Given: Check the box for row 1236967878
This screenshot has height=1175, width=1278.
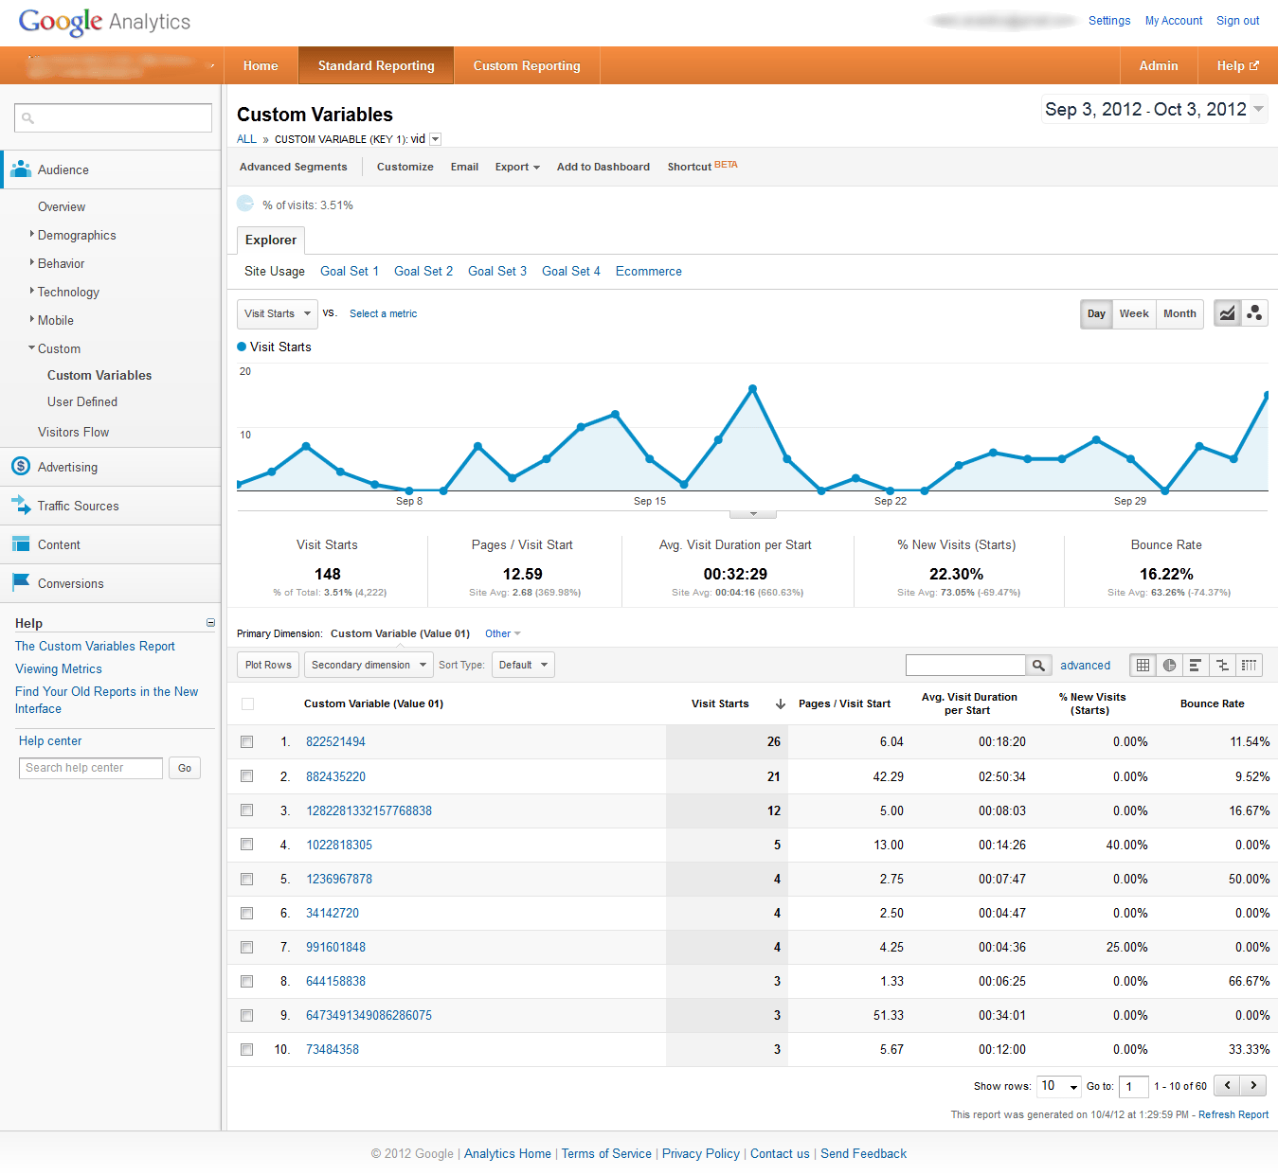Looking at the screenshot, I should (247, 879).
